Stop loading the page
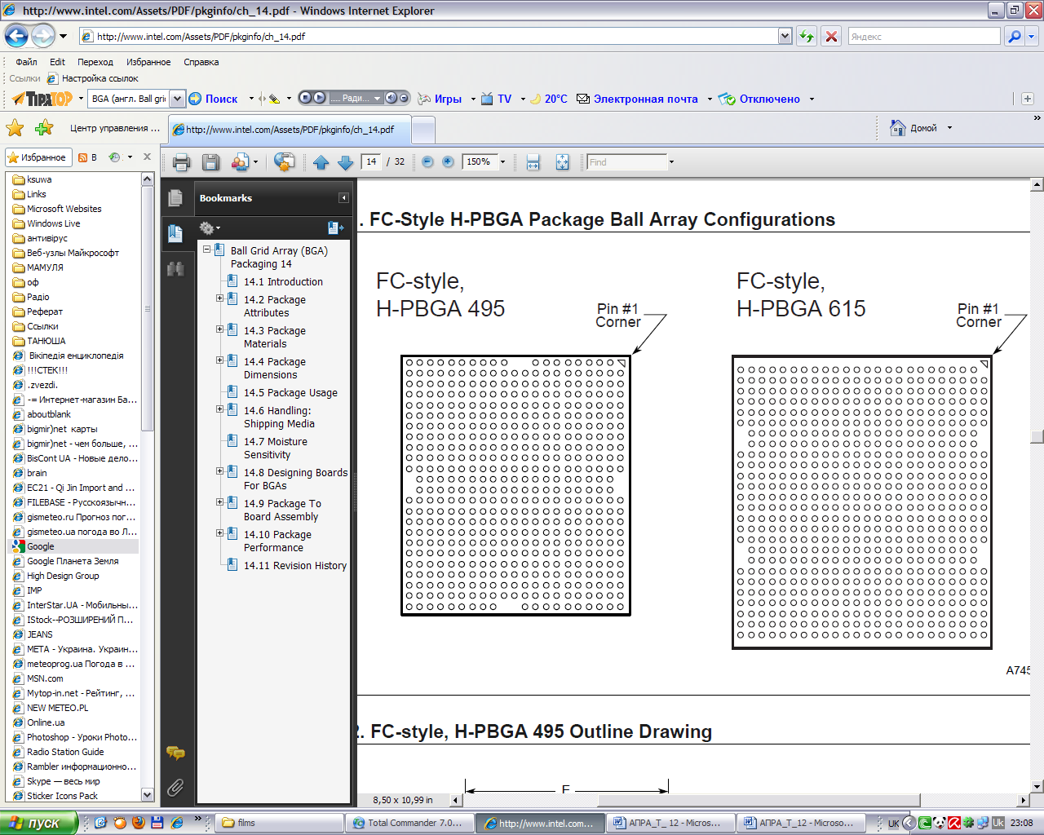 click(831, 37)
